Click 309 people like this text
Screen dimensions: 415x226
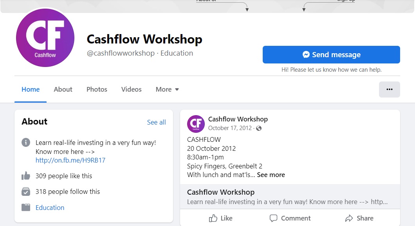coord(64,176)
